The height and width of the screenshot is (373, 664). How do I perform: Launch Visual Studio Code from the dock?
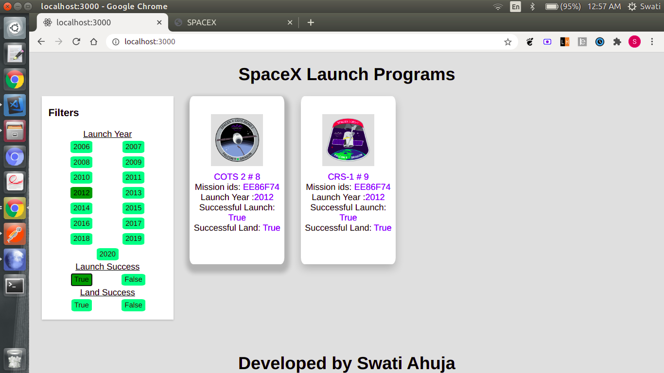coord(15,105)
